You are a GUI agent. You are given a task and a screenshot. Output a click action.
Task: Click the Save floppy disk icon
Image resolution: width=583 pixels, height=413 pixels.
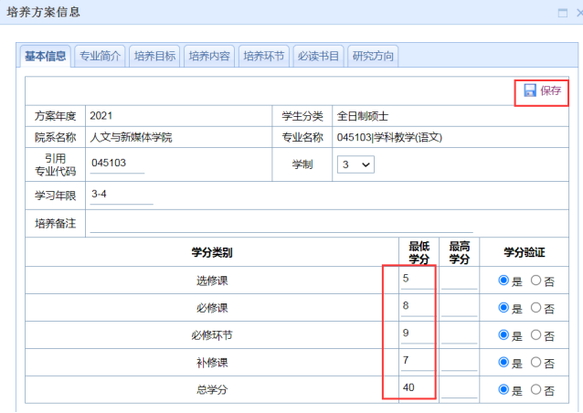click(530, 90)
